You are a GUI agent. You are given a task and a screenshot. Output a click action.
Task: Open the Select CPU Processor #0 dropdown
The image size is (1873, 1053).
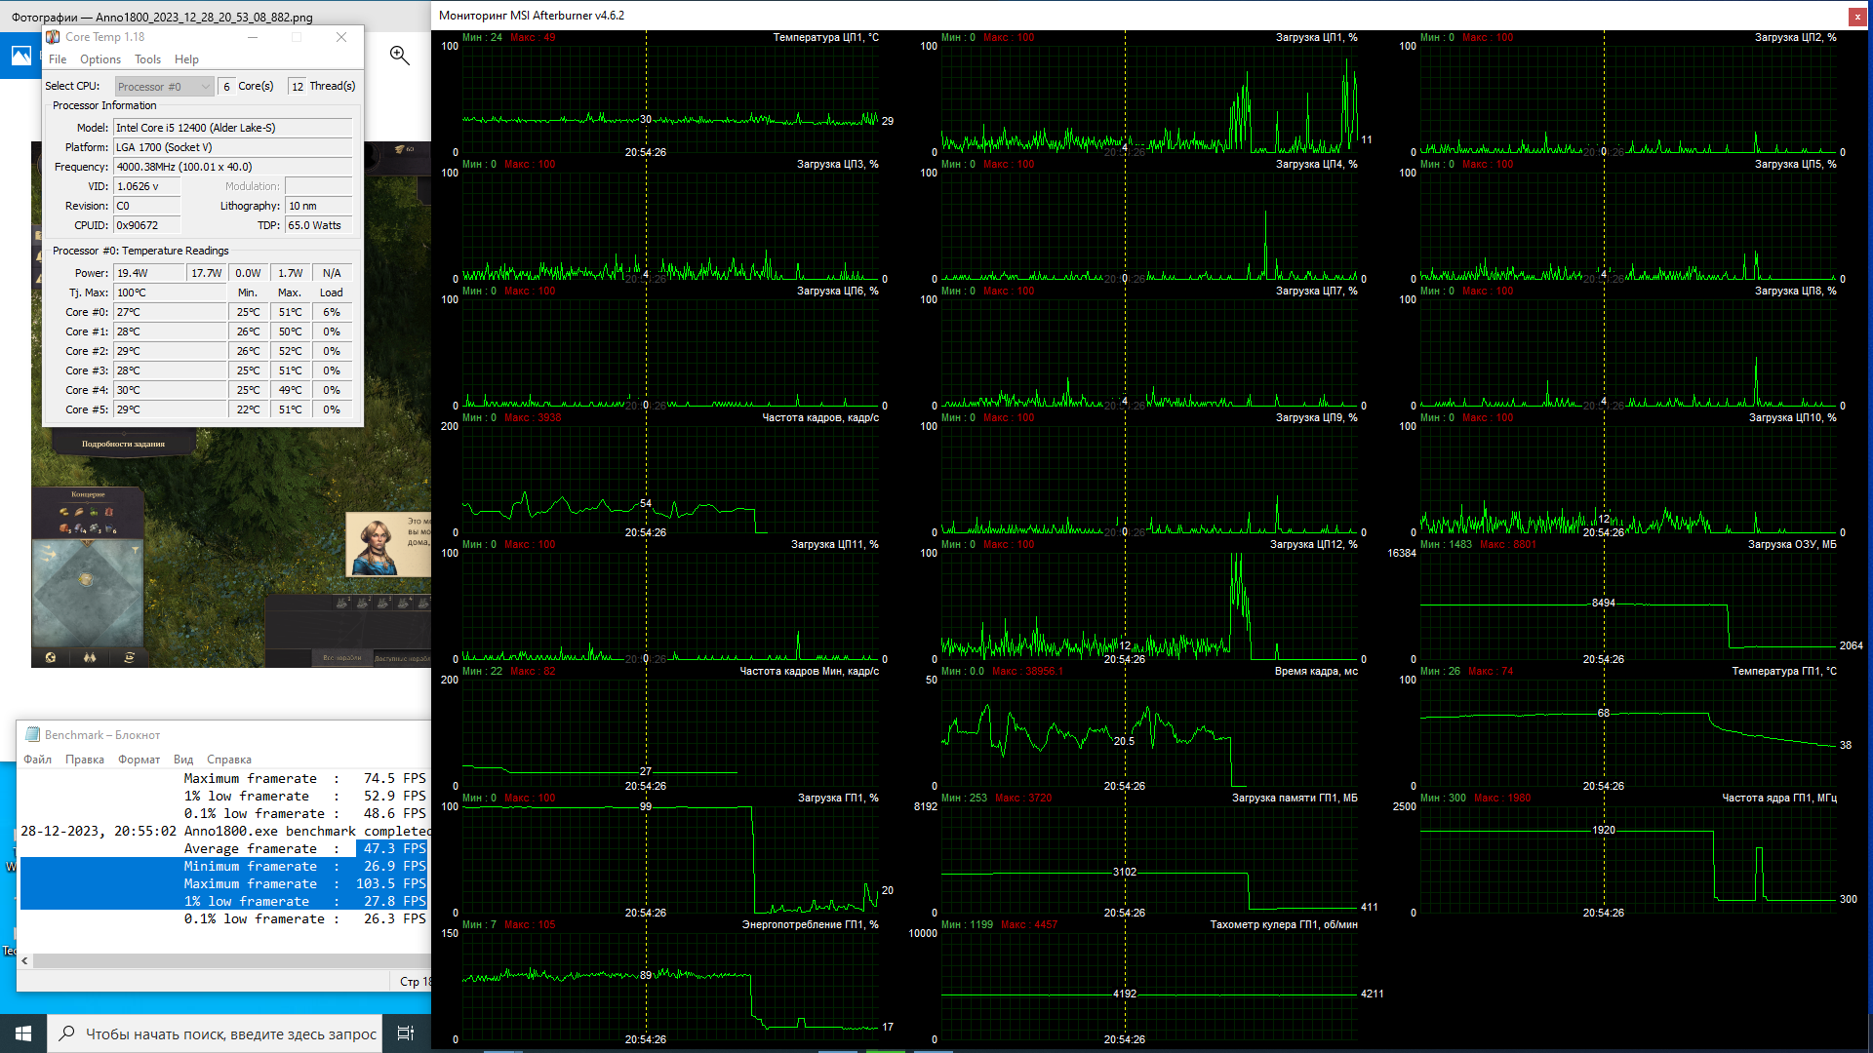(x=164, y=87)
